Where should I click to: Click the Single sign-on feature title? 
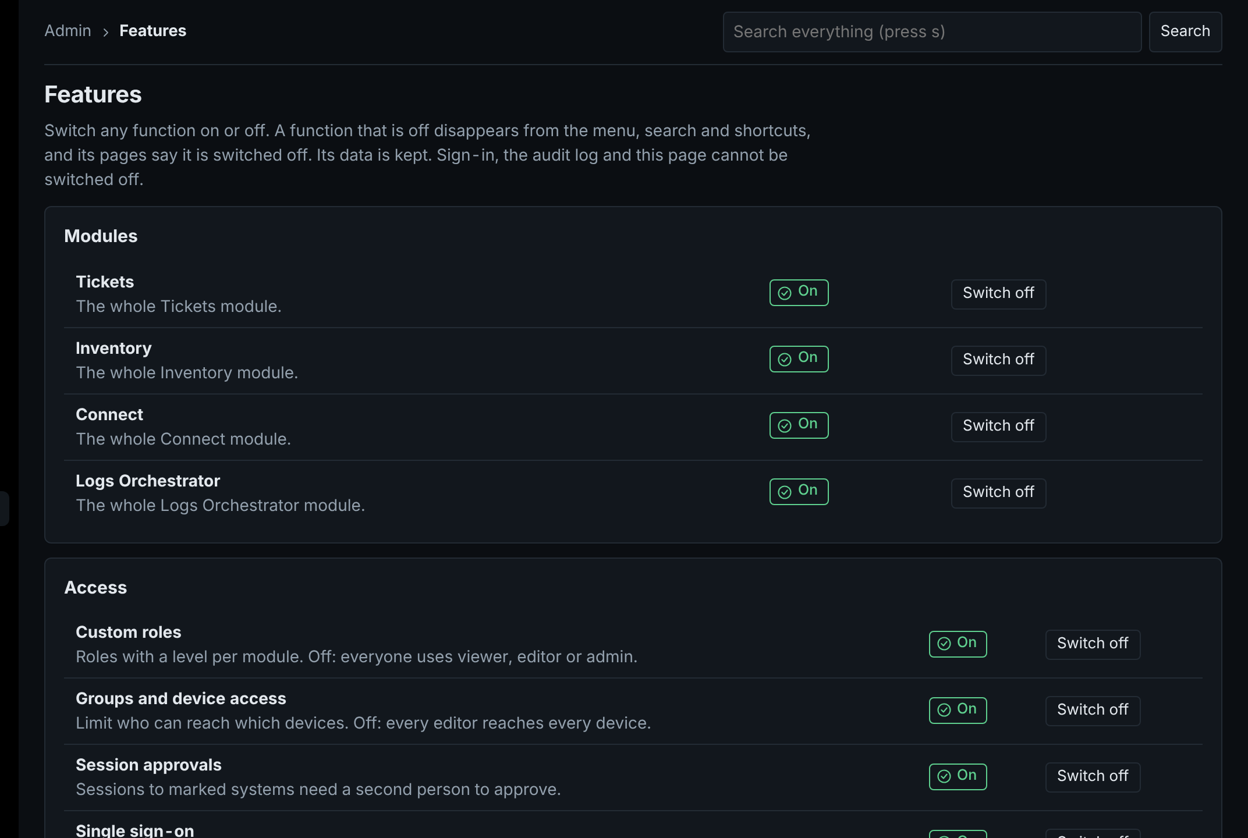(x=135, y=830)
